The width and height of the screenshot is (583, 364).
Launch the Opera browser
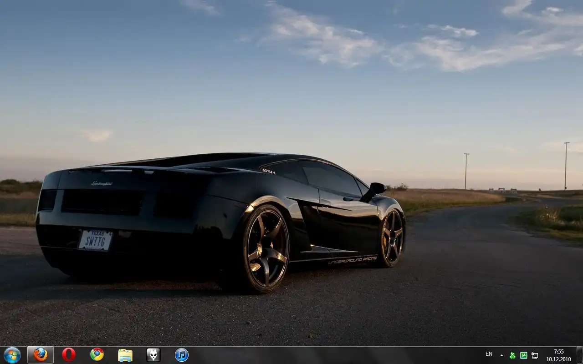(x=69, y=355)
